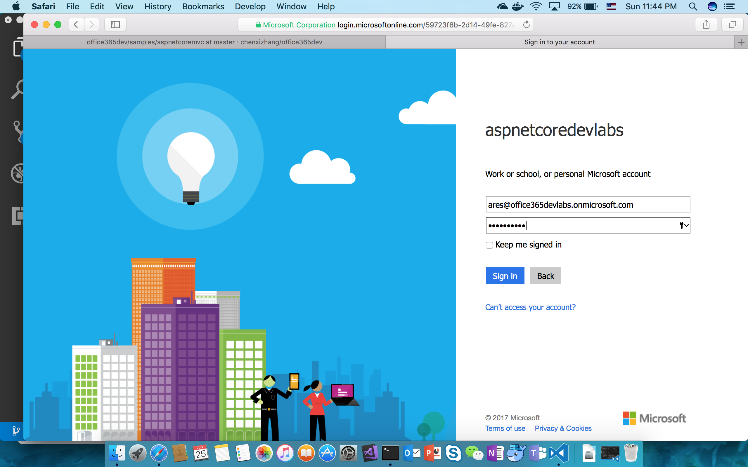748x467 pixels.
Task: Check the Keep me signed in box
Action: click(489, 245)
